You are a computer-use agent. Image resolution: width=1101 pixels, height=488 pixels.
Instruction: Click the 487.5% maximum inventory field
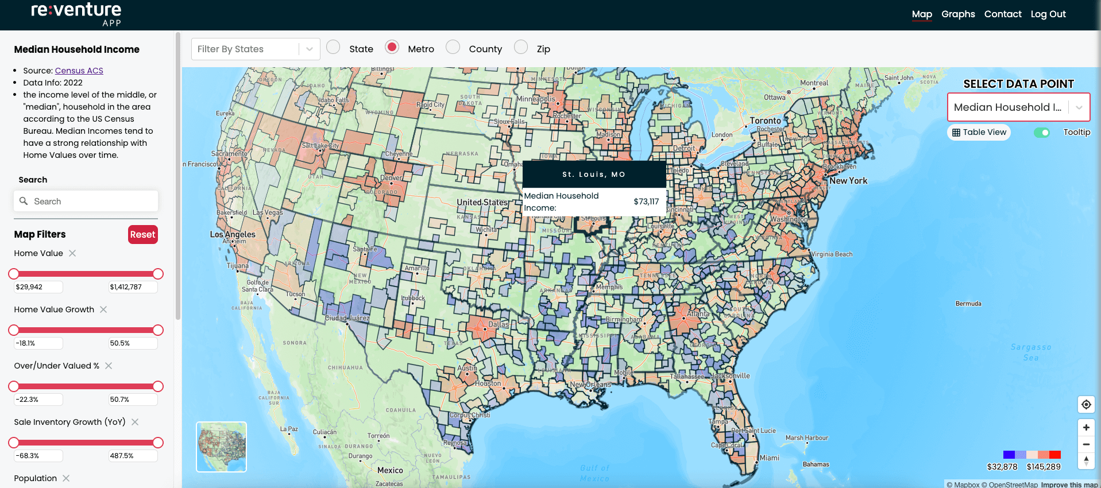tap(133, 456)
